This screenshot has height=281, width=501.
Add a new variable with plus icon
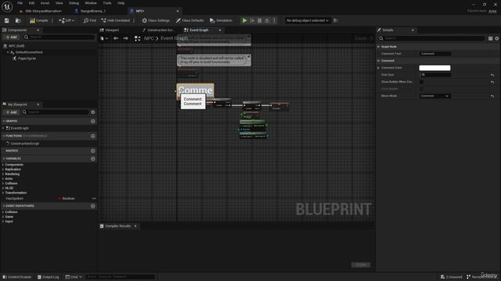coord(92,158)
